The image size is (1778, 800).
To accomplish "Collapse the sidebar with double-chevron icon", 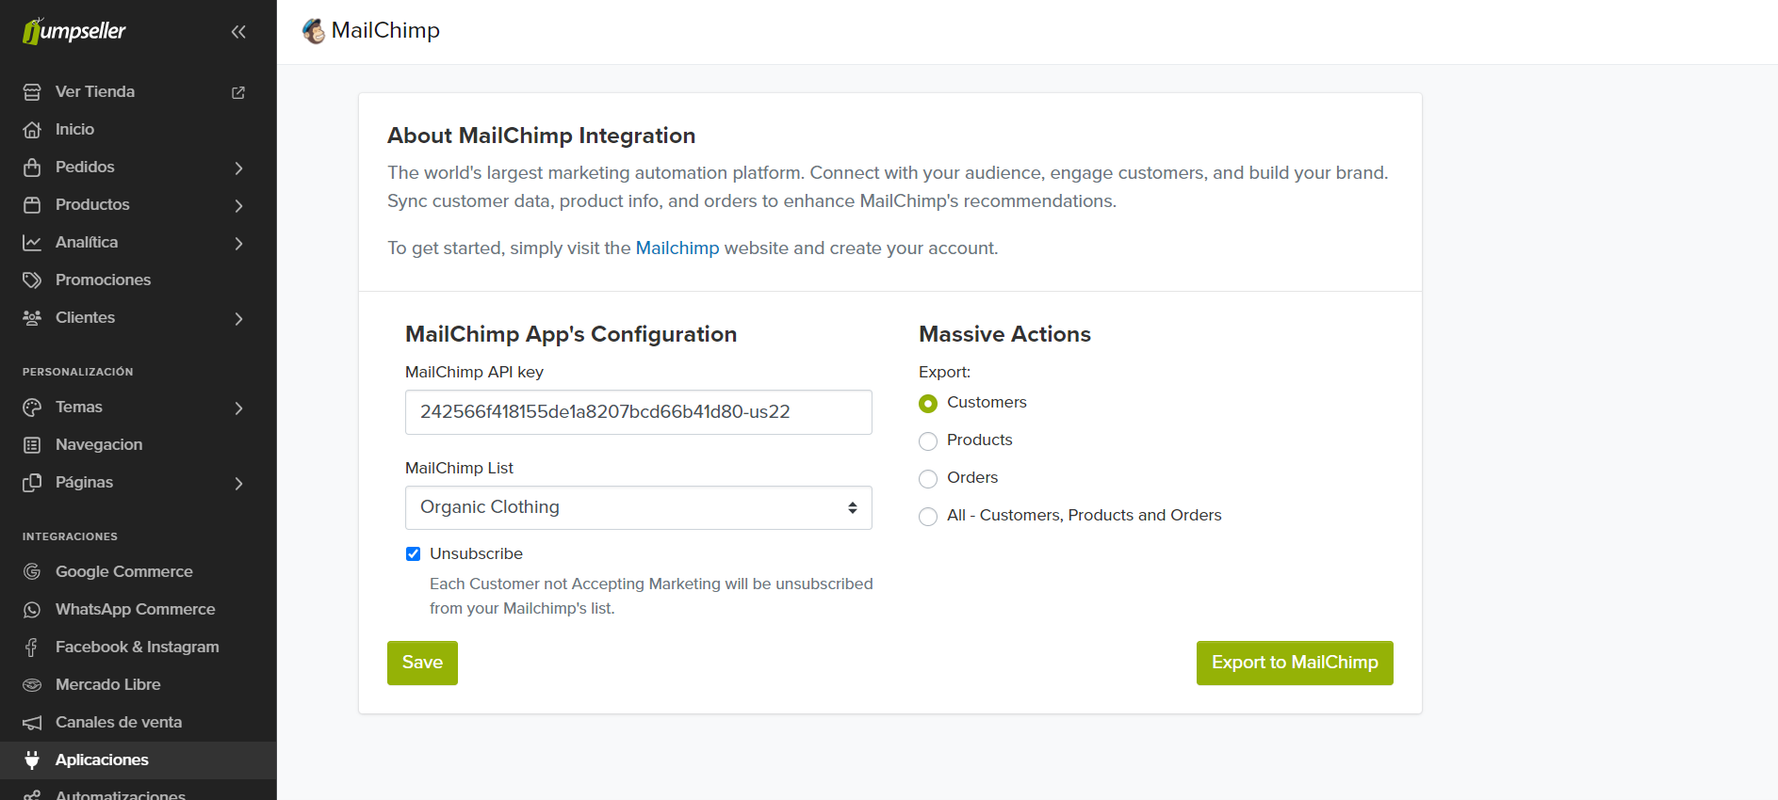I will 238,32.
